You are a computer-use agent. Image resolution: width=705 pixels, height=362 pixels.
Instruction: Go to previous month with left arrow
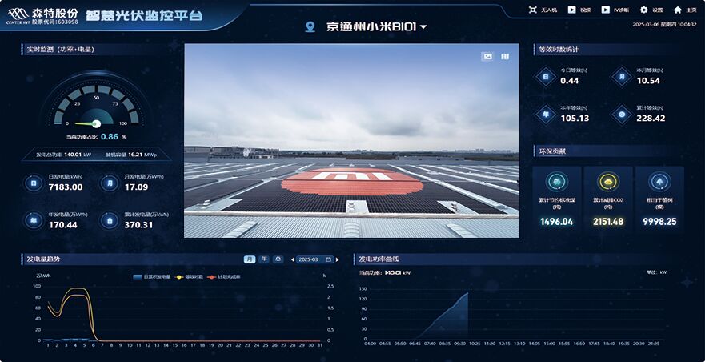pyautogui.click(x=292, y=259)
